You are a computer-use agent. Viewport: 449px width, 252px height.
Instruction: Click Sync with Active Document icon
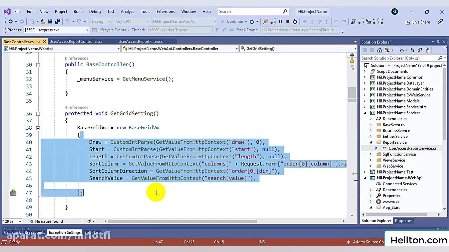click(x=412, y=50)
